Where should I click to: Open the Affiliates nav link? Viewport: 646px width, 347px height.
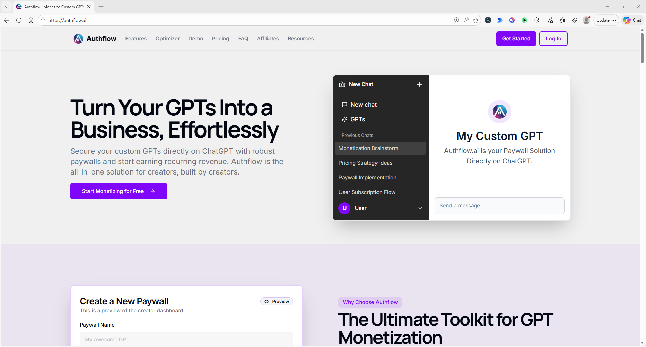(x=268, y=39)
